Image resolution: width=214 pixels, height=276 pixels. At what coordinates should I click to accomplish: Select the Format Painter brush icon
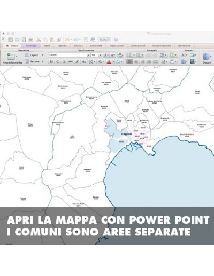[59, 40]
